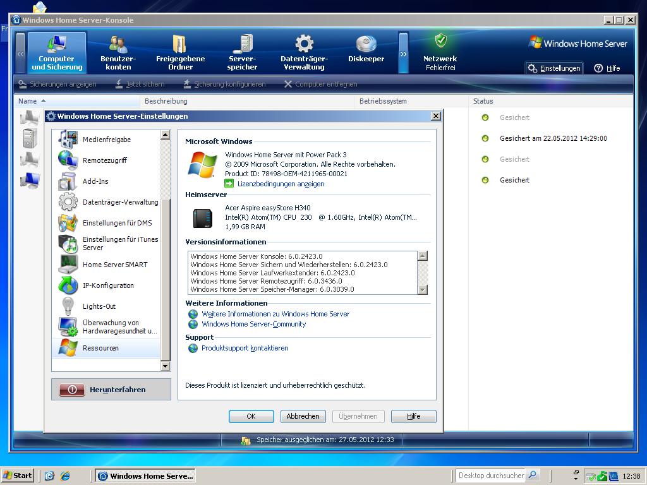Click the green arrow beside Lizenzbedingungen
This screenshot has width=647, height=485.
[229, 184]
